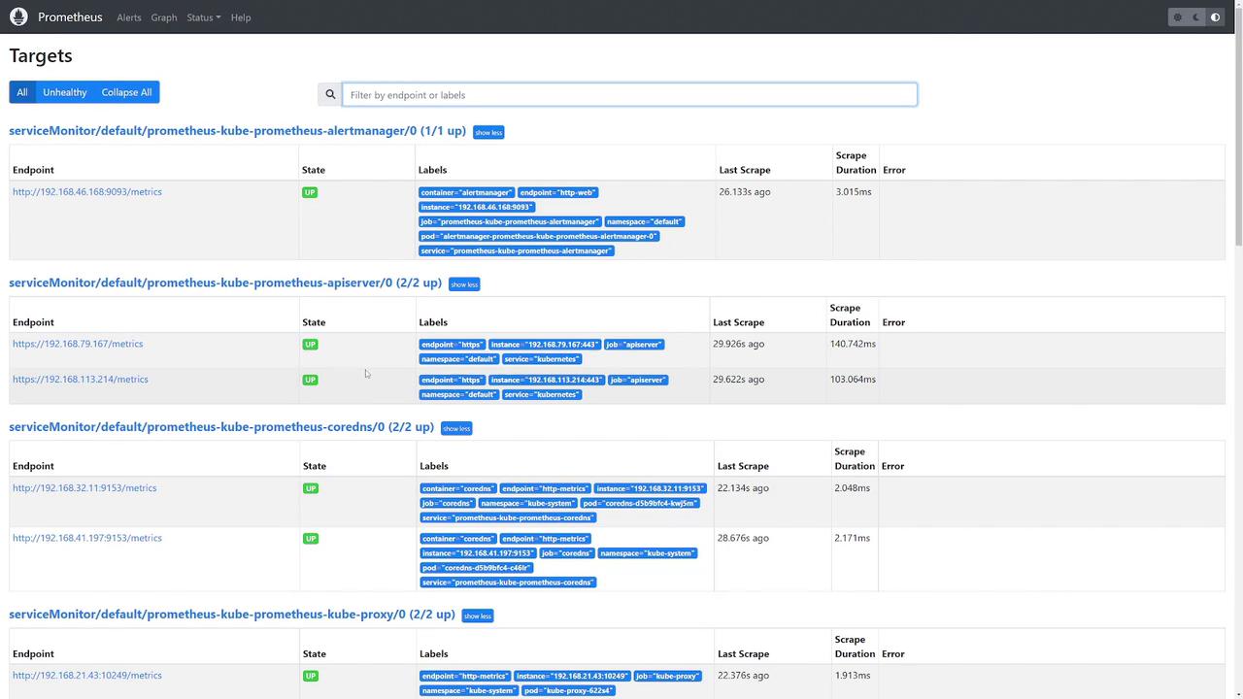Click the search magnifier icon
Viewport: 1243px width, 699px height.
click(x=330, y=94)
